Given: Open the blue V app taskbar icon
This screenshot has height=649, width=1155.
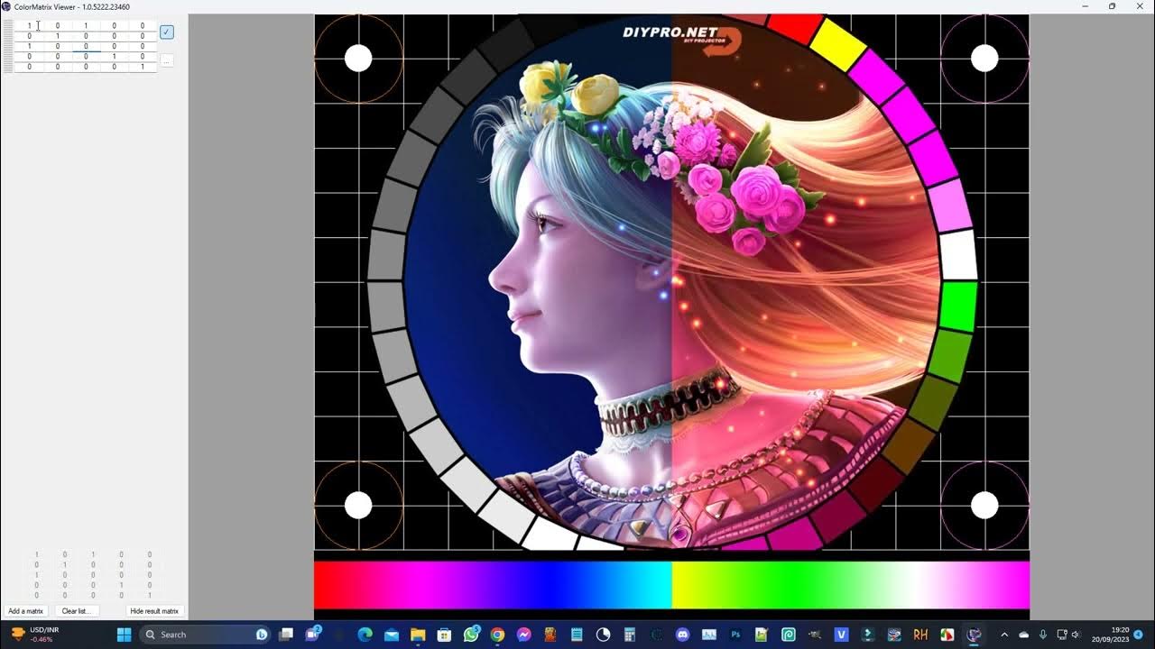Looking at the screenshot, I should click(841, 635).
